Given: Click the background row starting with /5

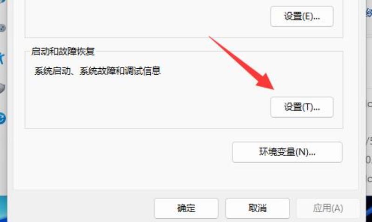Looking at the screenshot, I should (369, 142).
